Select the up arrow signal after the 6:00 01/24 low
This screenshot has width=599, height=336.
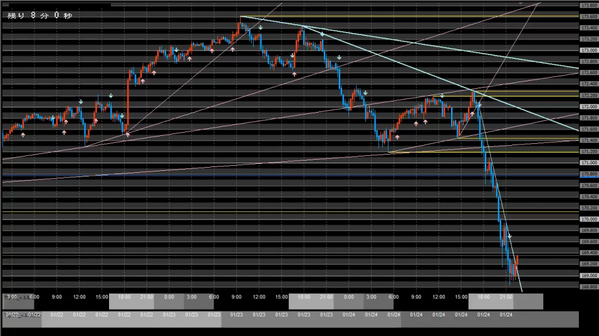pyautogui.click(x=397, y=137)
